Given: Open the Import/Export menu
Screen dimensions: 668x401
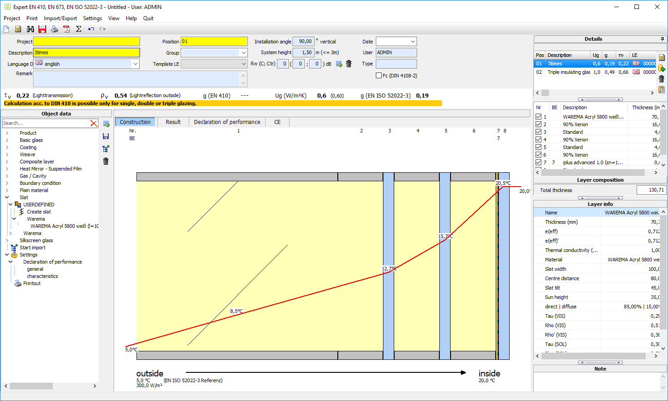Looking at the screenshot, I should point(60,18).
